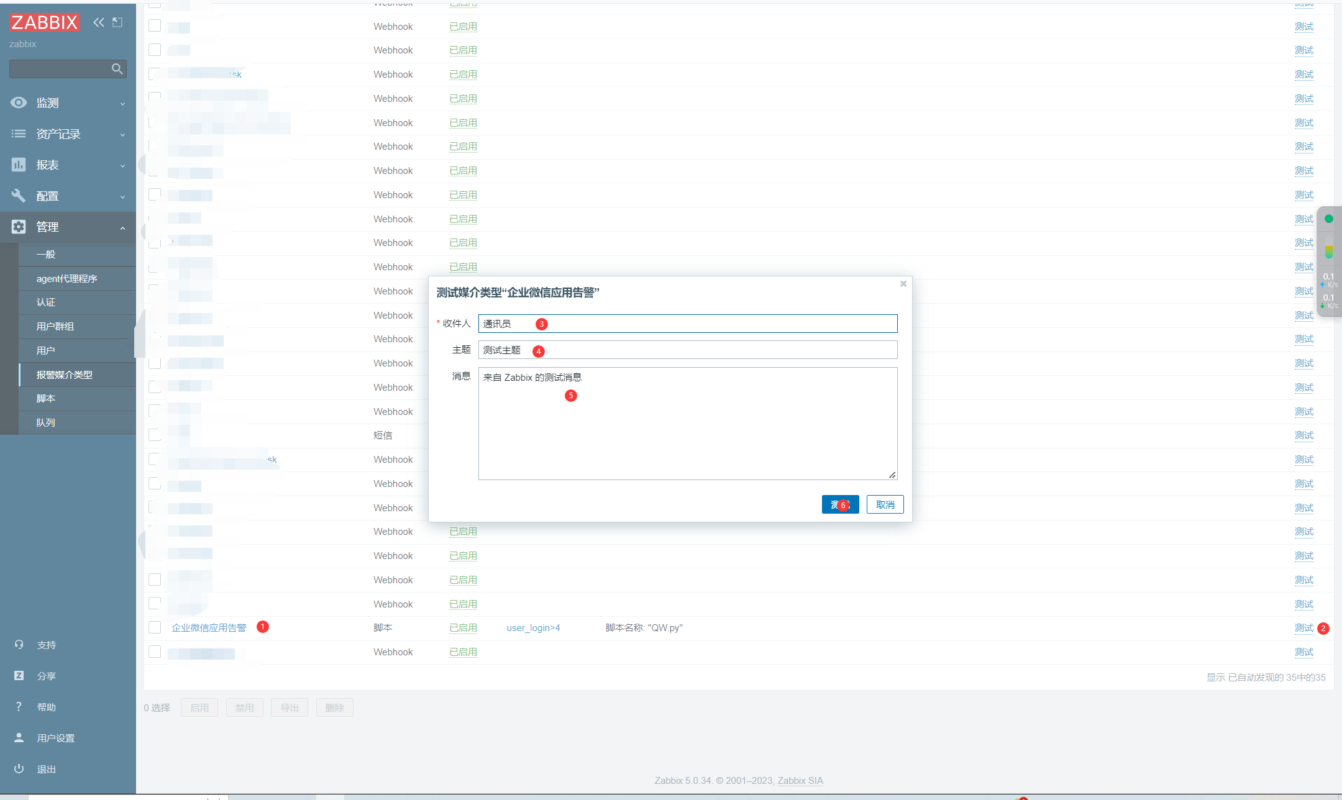
Task: Expand the 监测 menu arrow
Action: point(122,103)
